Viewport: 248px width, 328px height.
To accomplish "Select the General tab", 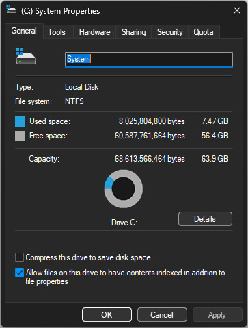I will coord(24,31).
